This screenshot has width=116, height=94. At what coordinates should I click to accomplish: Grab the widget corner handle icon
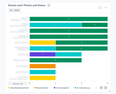(x=110, y=91)
